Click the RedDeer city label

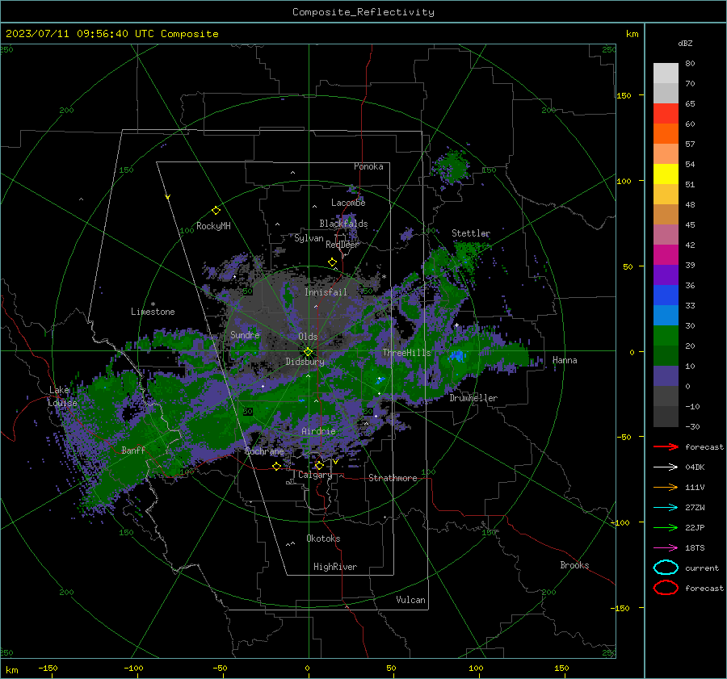(x=342, y=245)
